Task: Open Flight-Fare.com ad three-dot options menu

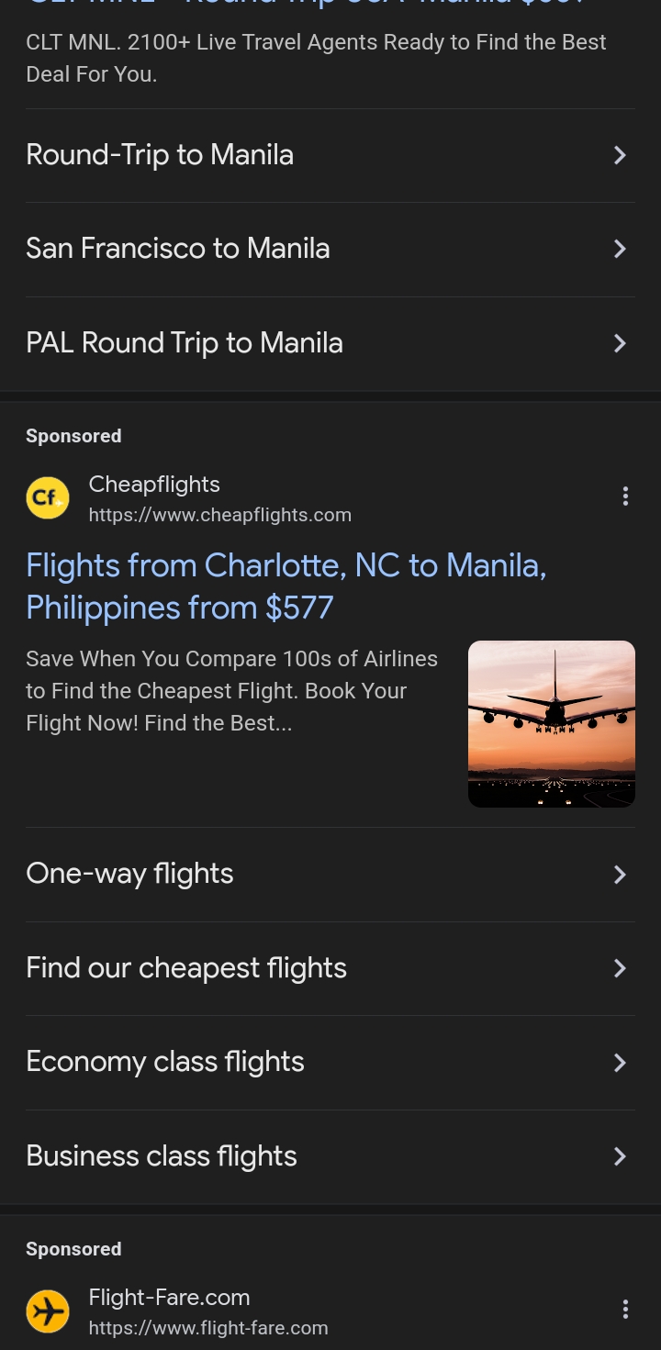Action: pyautogui.click(x=625, y=1310)
